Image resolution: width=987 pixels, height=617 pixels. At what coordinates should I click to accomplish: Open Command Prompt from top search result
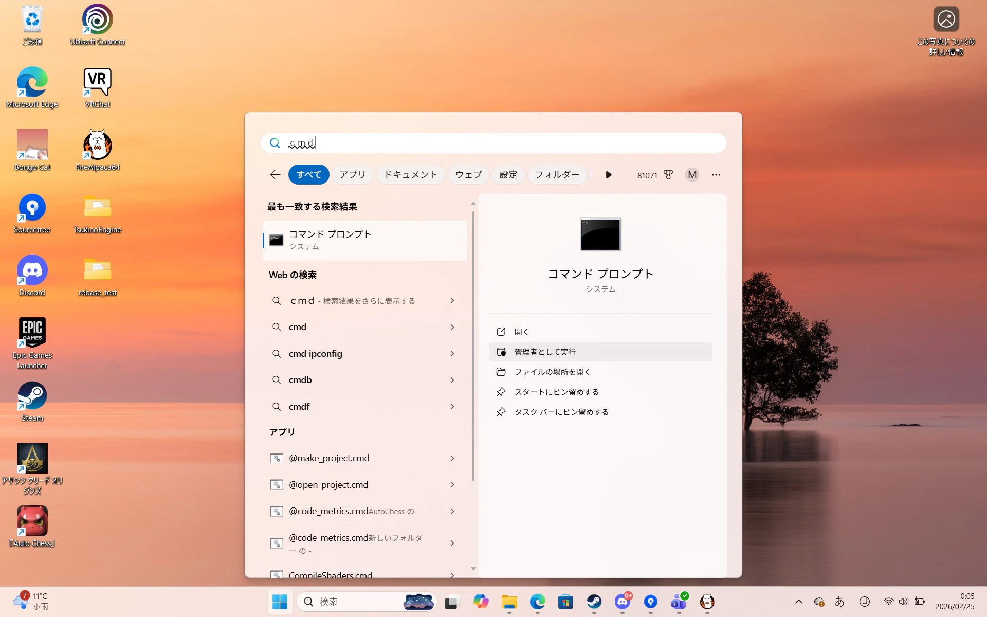pyautogui.click(x=364, y=240)
